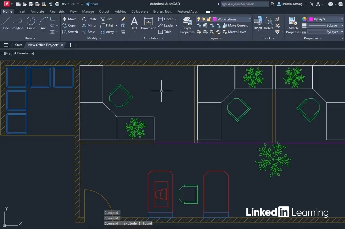Toggle the Workstations layer padlock
Viewport: 345px width, 229px height.
pyautogui.click(x=209, y=19)
